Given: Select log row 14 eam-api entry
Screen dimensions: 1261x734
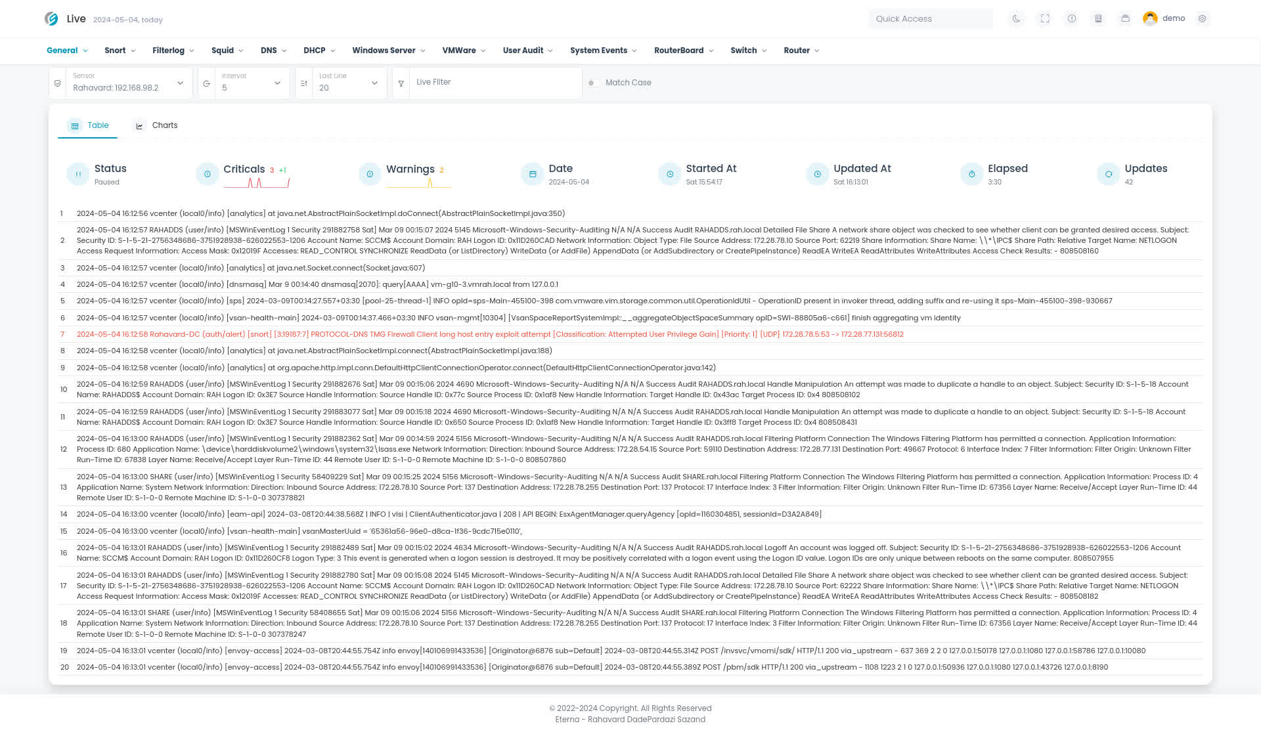Looking at the screenshot, I should click(630, 514).
